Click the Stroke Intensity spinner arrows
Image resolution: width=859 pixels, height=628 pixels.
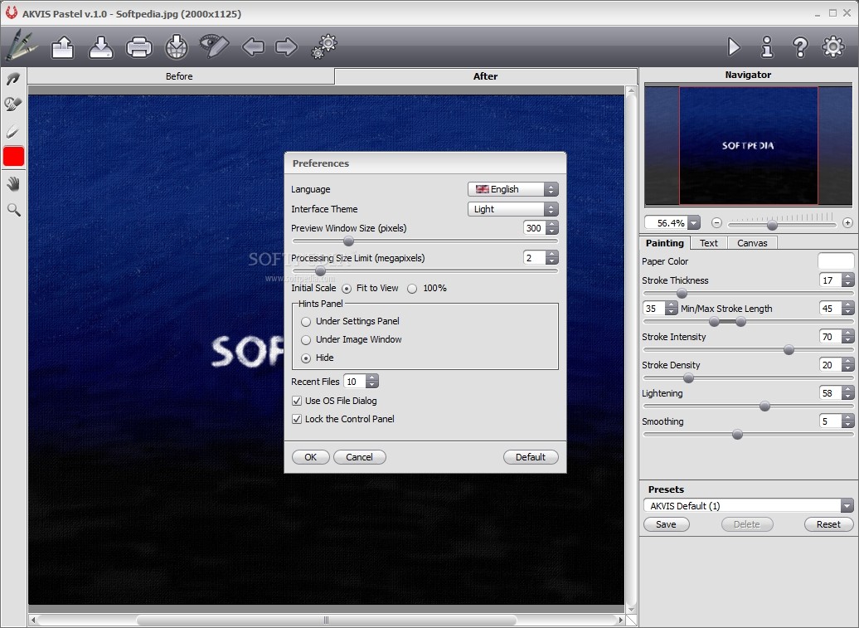[x=848, y=337]
